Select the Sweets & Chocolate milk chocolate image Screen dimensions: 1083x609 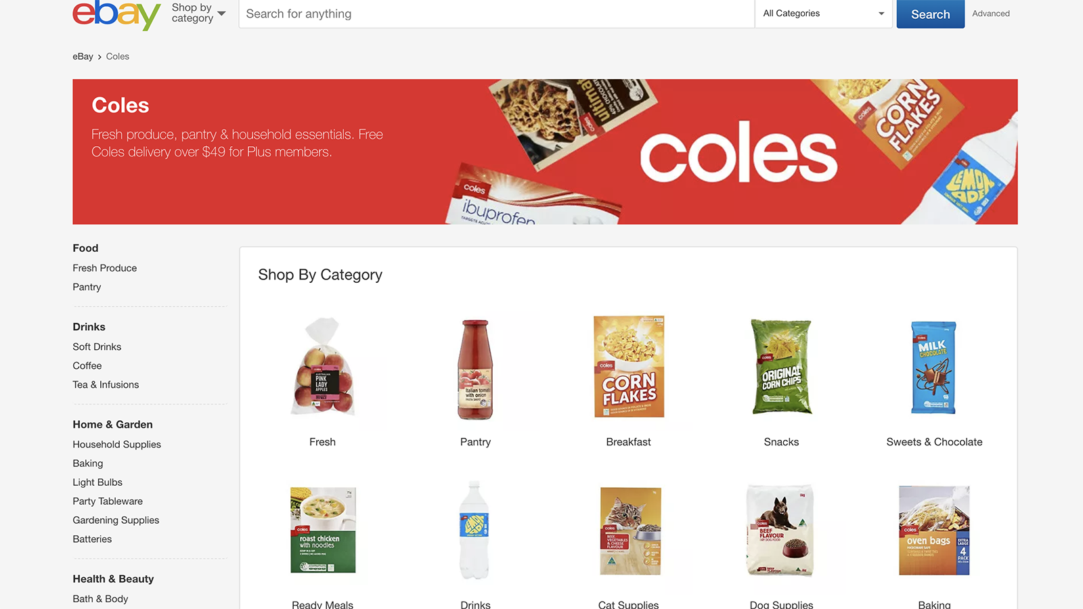point(934,367)
